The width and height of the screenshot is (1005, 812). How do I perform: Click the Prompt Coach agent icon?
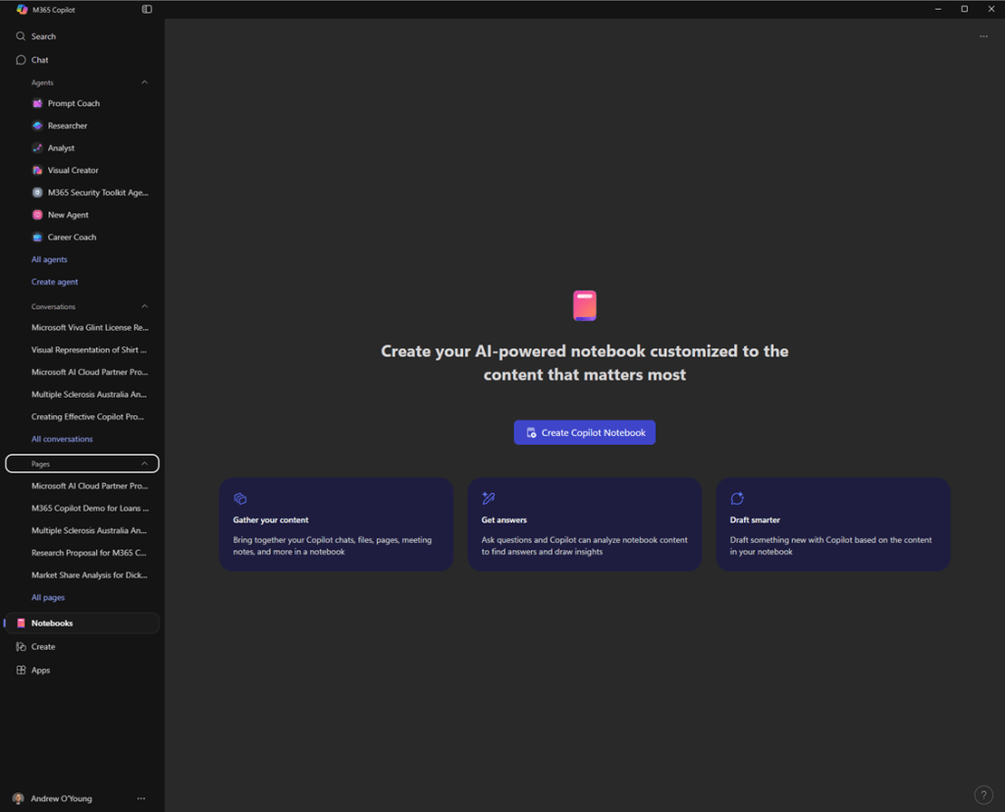point(37,103)
